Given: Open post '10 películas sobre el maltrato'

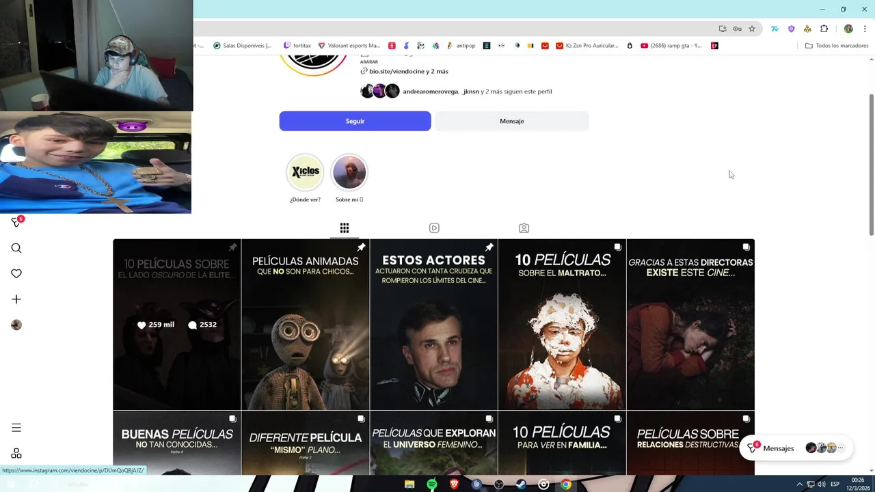Looking at the screenshot, I should (x=562, y=325).
